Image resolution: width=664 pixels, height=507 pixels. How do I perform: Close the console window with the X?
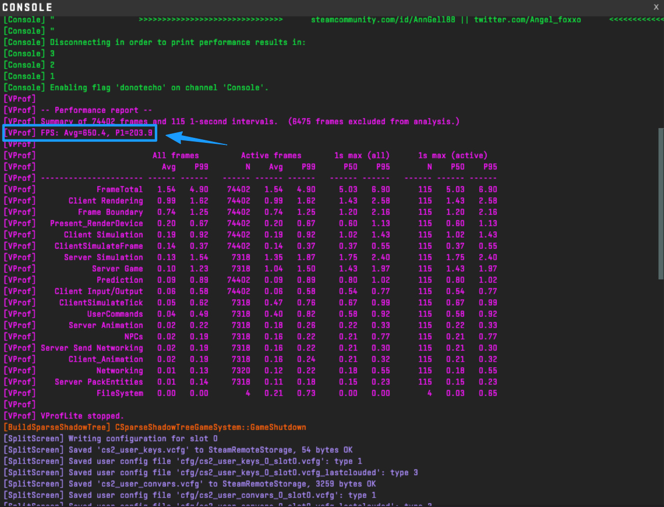click(656, 7)
